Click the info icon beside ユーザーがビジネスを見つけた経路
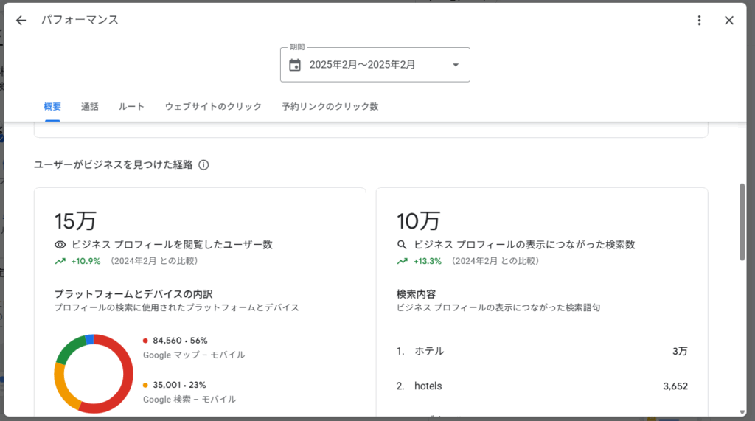The image size is (755, 421). point(204,165)
